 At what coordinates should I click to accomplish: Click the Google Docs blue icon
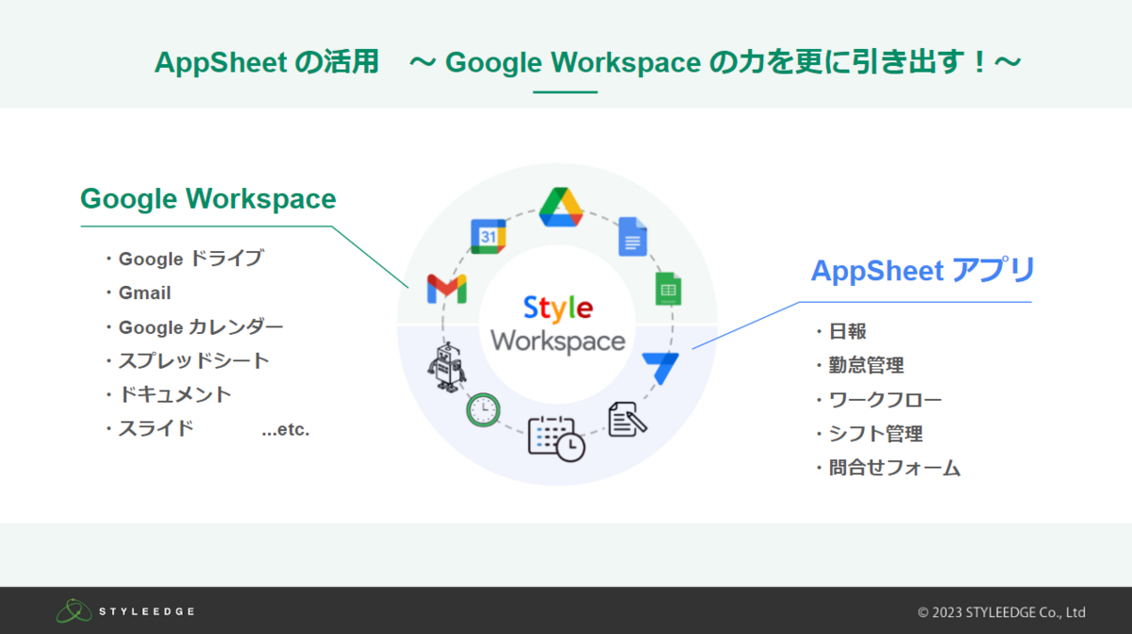point(633,237)
